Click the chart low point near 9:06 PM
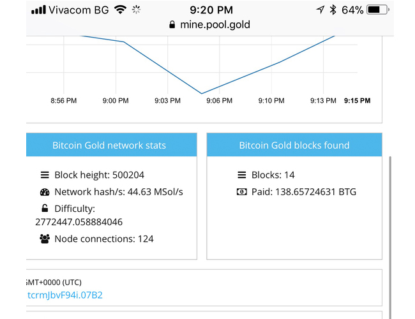This screenshot has height=319, width=415. pos(202,93)
